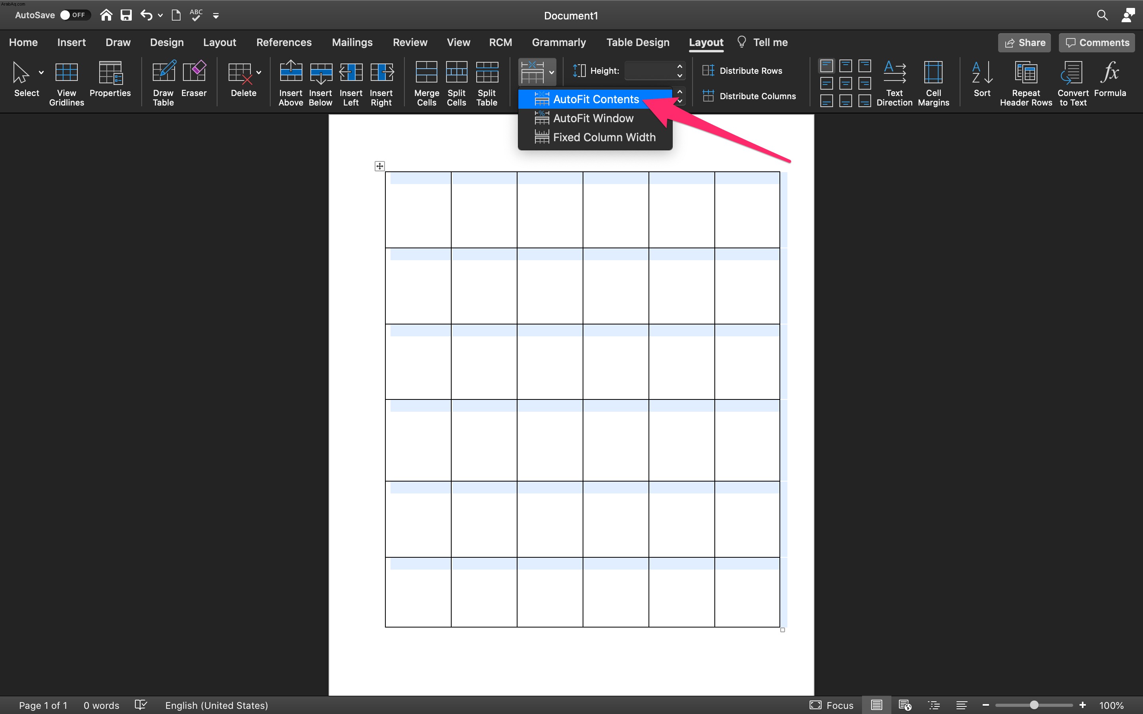Screen dimensions: 1143x714
Task: Open Cell Margins
Action: [x=934, y=83]
